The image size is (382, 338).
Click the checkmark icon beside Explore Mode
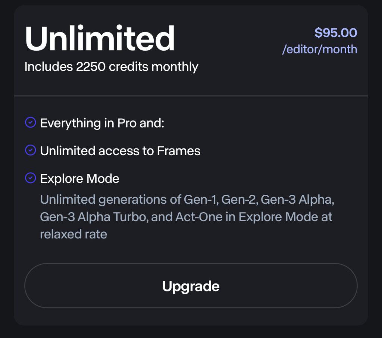30,178
